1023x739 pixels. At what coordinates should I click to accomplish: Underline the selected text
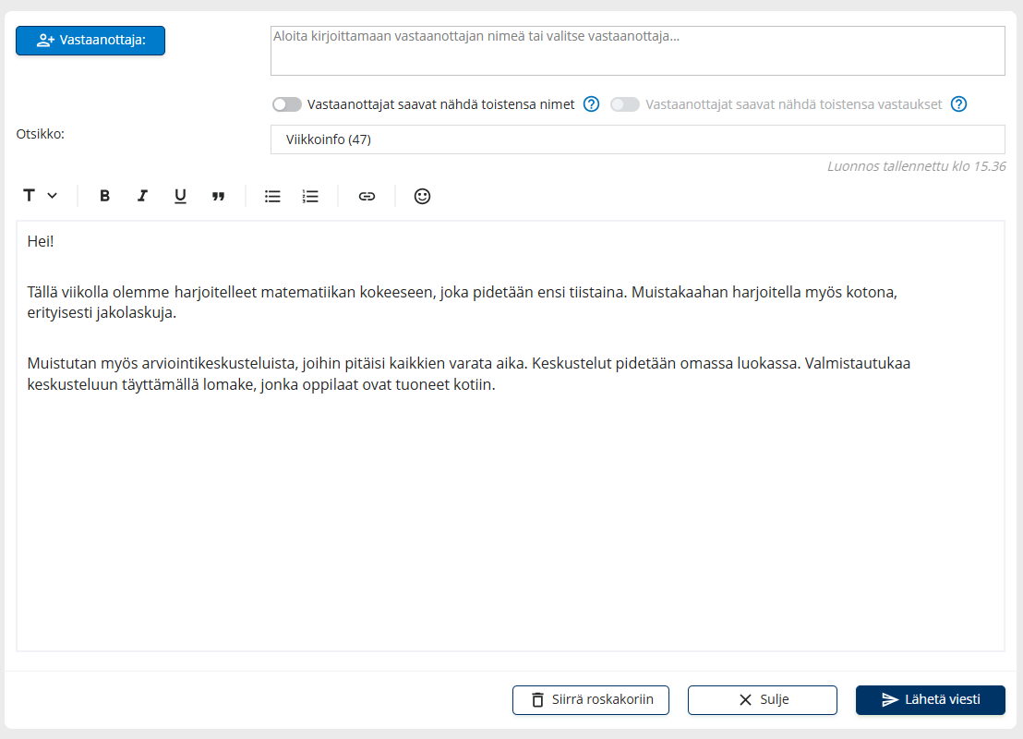tap(180, 196)
